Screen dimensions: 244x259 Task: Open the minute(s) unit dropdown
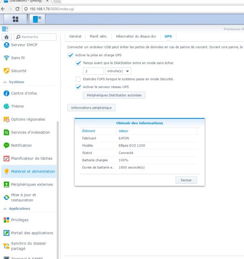(x=118, y=71)
